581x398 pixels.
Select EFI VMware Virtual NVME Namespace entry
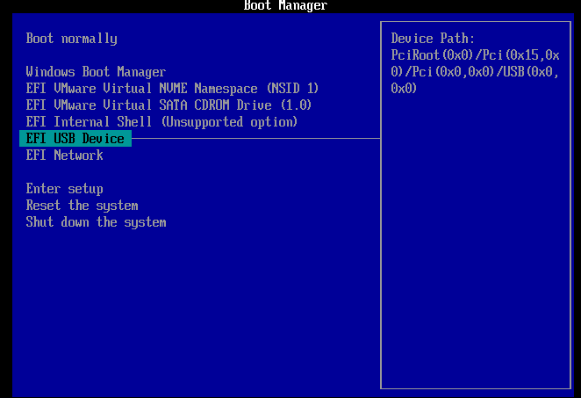[172, 89]
